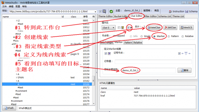Expand the selected A next node
This screenshot has height=112, width=199.
tap(16, 84)
